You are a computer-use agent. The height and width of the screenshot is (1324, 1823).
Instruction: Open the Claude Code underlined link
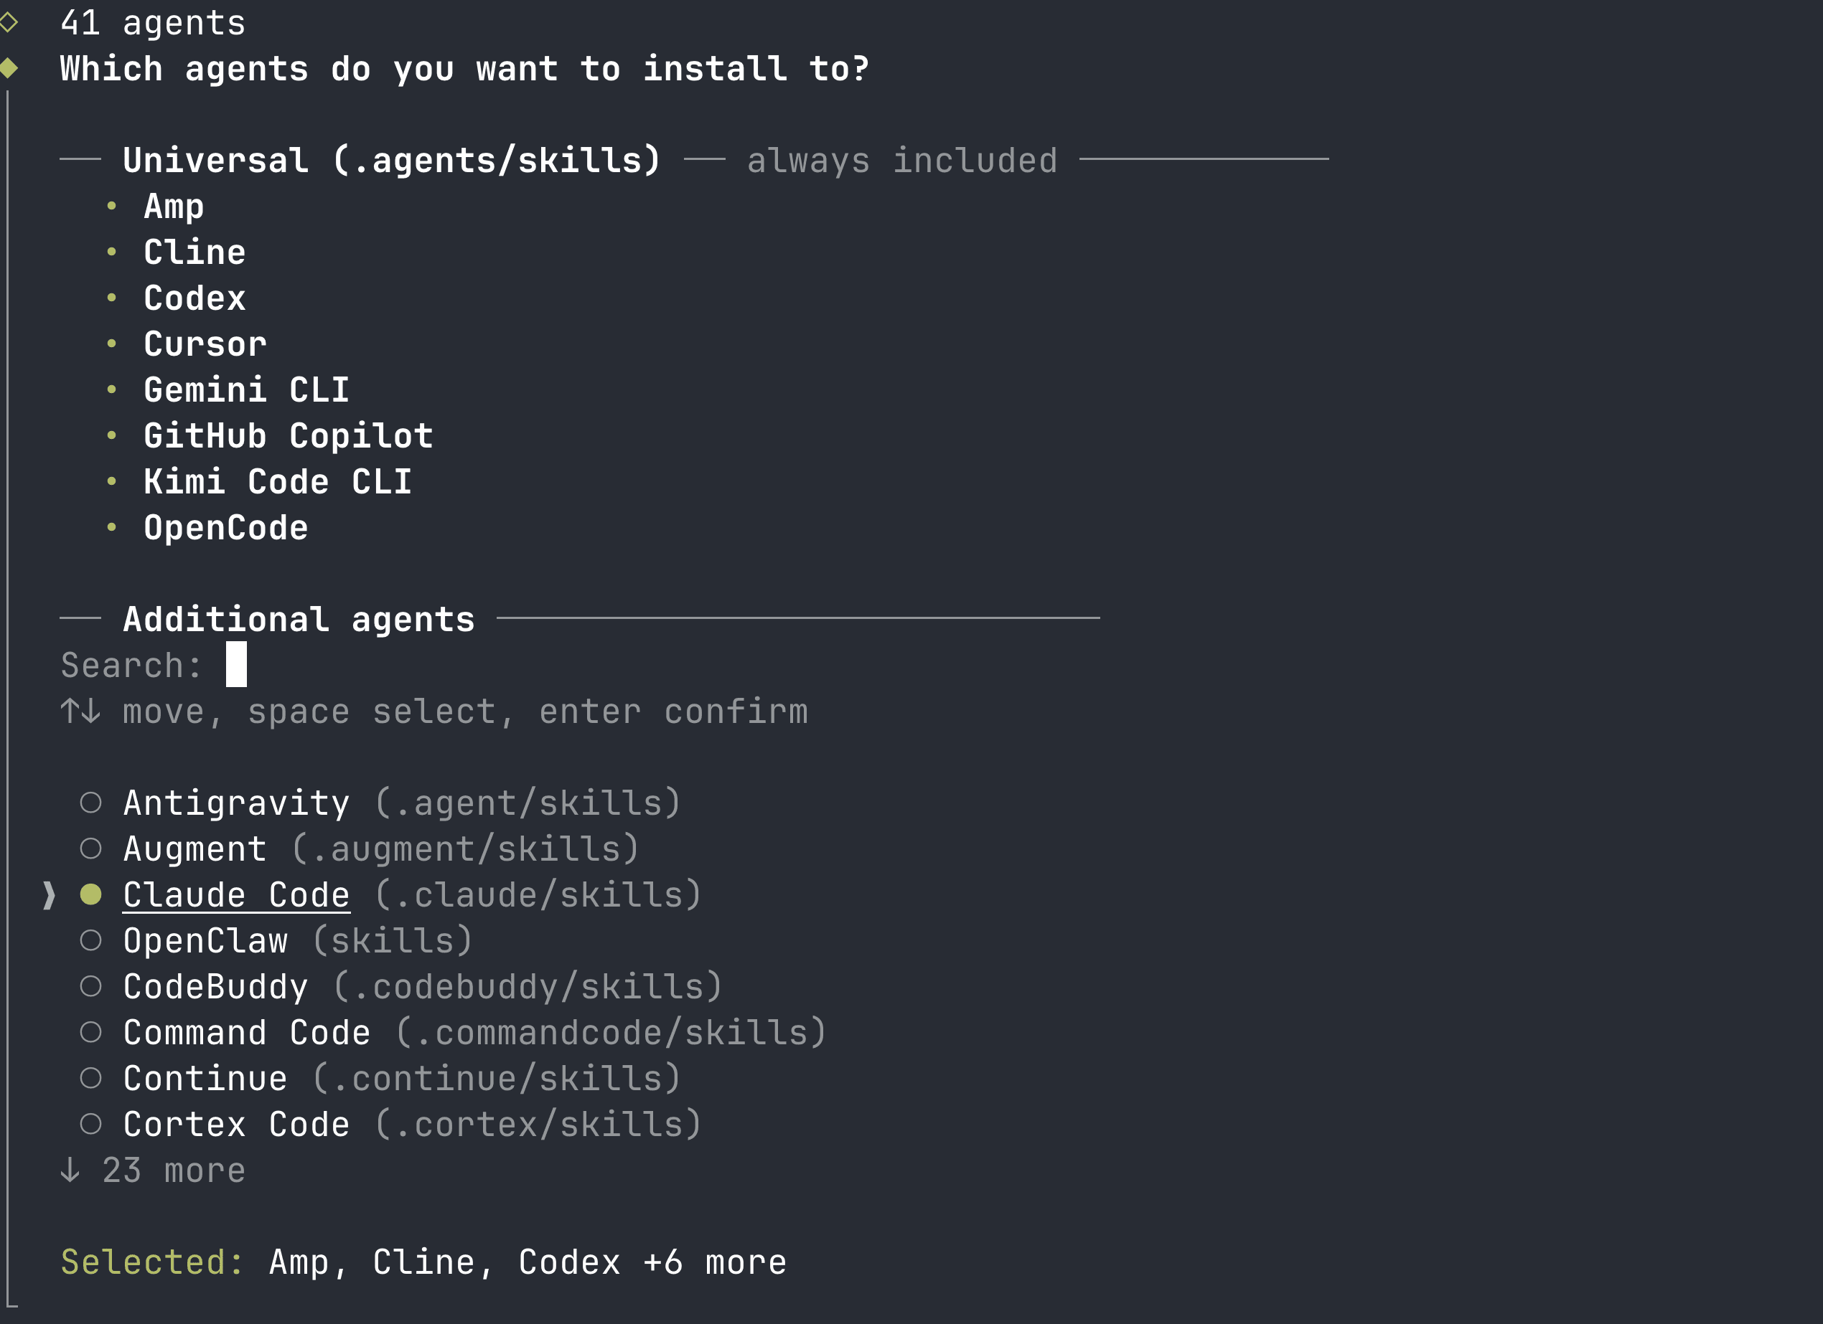coord(236,894)
